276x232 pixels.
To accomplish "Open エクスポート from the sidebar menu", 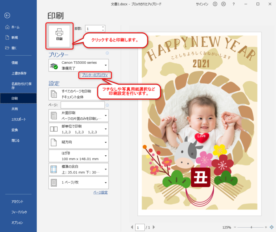I will coord(18,119).
